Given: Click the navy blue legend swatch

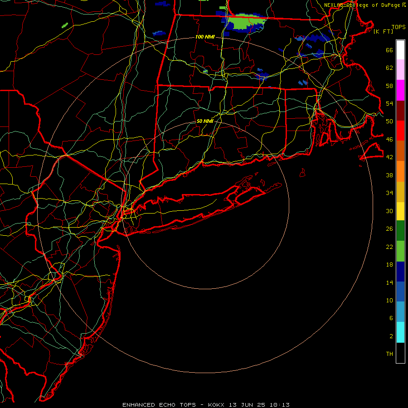Looking at the screenshot, I should pos(400,272).
